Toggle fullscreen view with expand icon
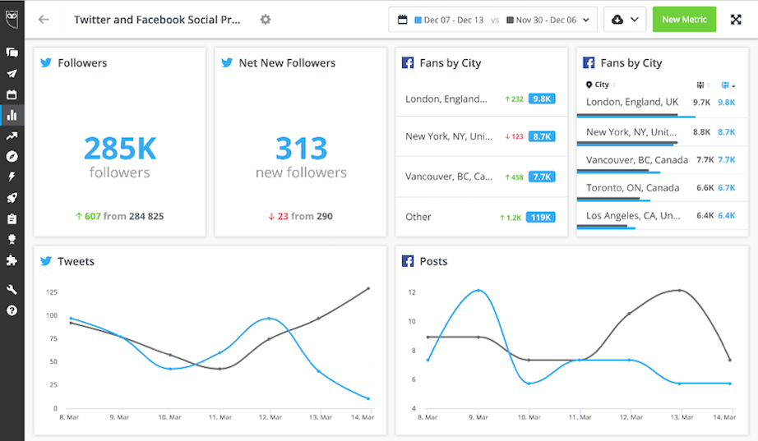Image resolution: width=758 pixels, height=441 pixels. click(x=736, y=20)
